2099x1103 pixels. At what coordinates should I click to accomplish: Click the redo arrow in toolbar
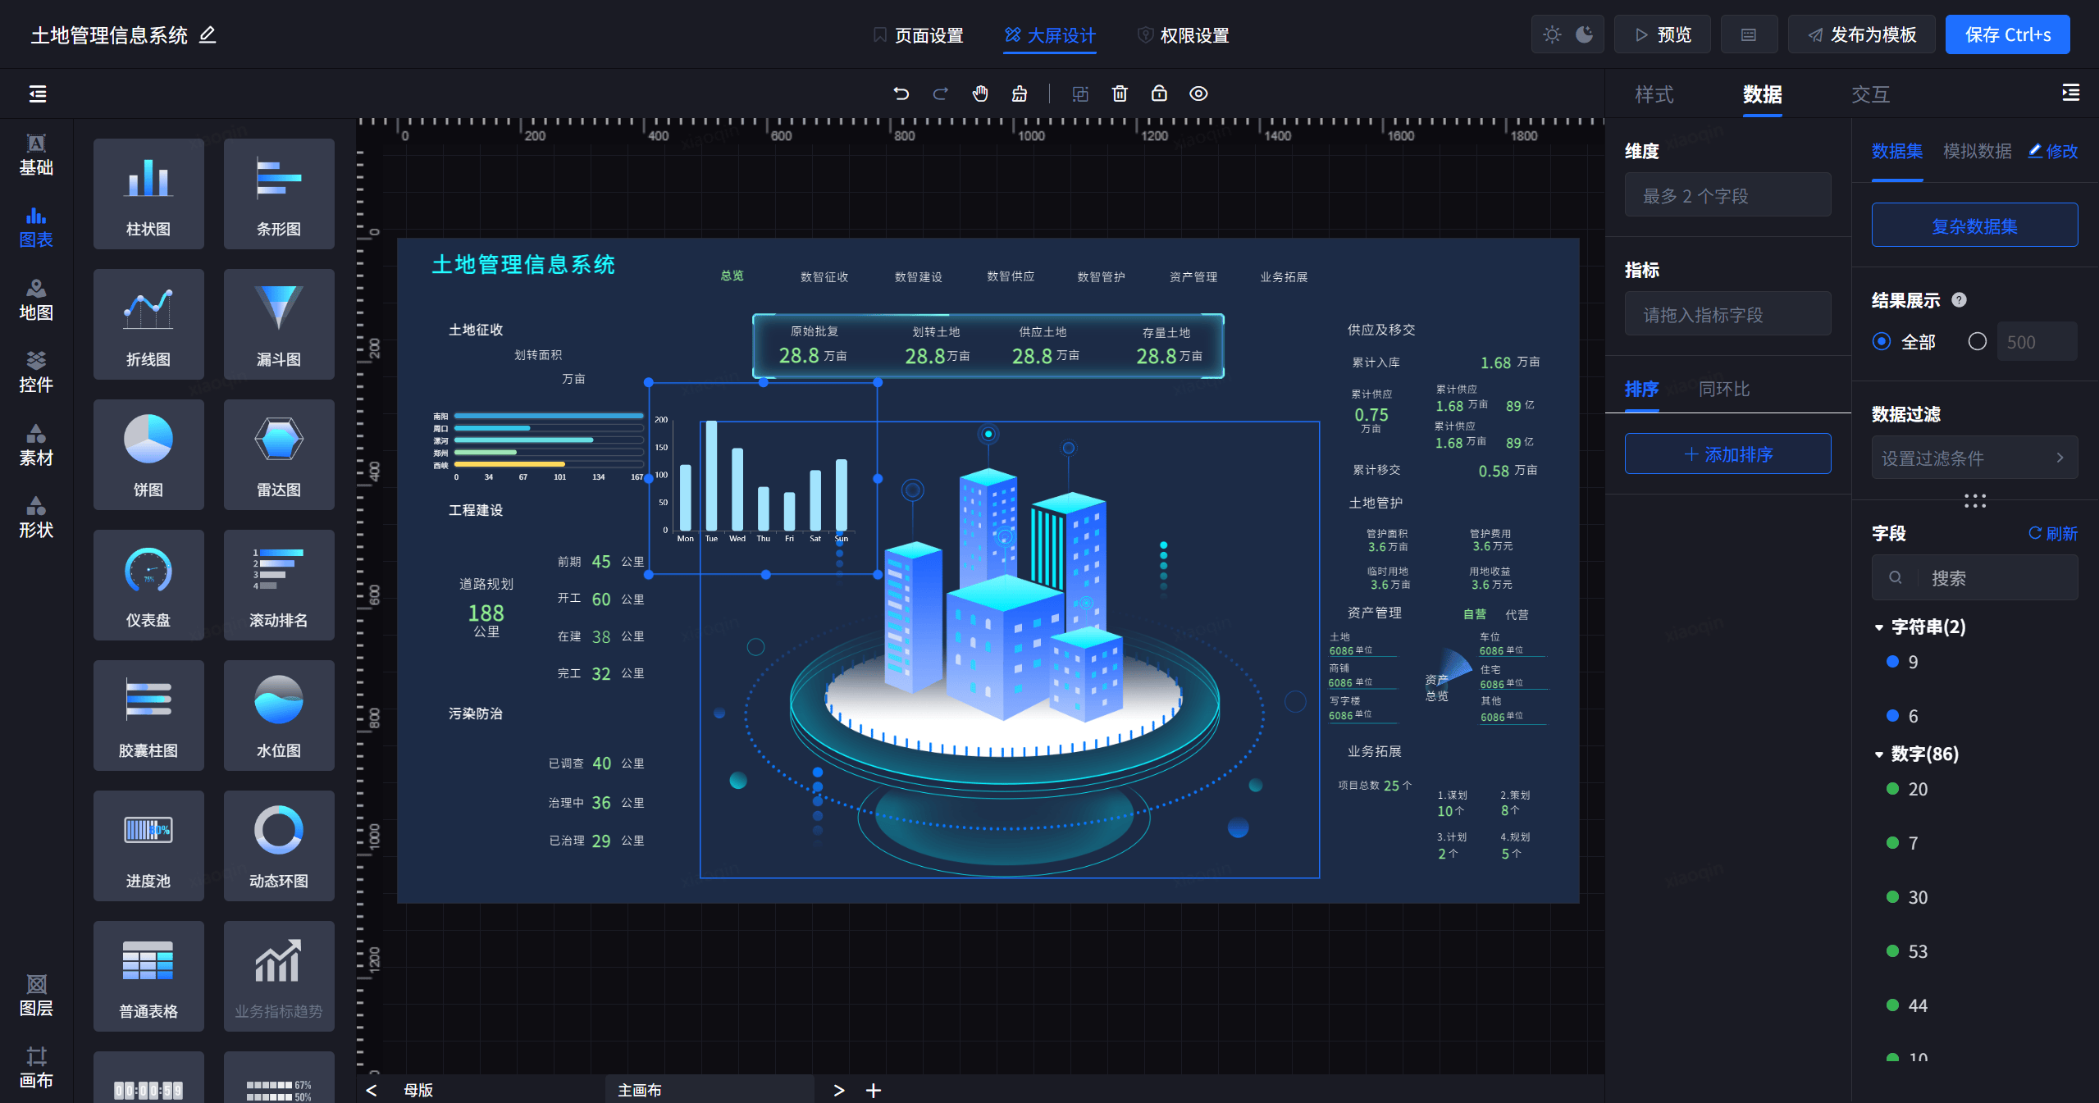tap(941, 93)
